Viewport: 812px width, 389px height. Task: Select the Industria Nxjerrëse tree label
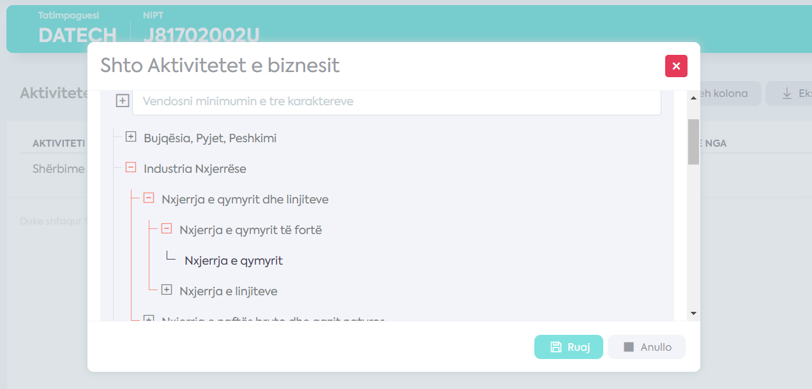(x=195, y=168)
